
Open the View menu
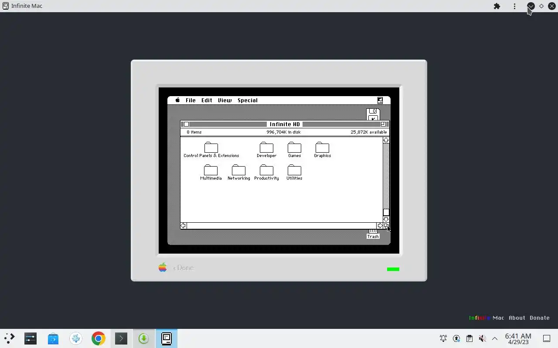tap(225, 100)
